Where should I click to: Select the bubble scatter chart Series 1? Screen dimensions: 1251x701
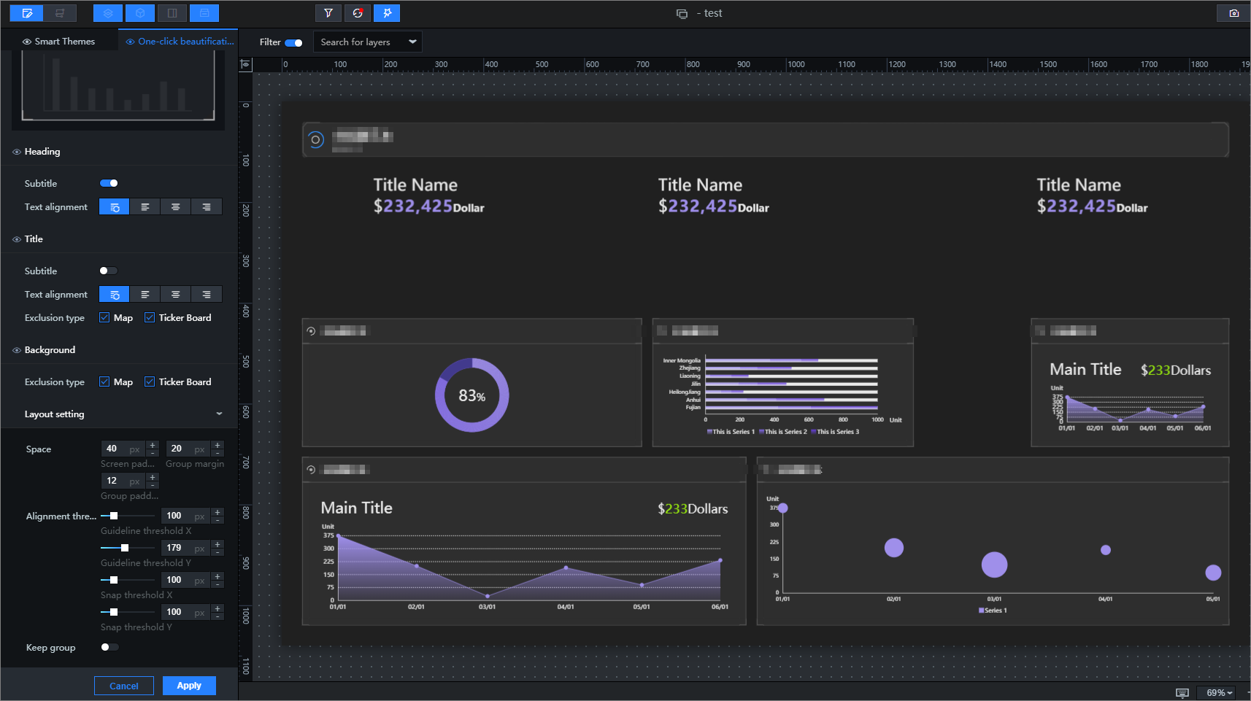[x=993, y=554]
